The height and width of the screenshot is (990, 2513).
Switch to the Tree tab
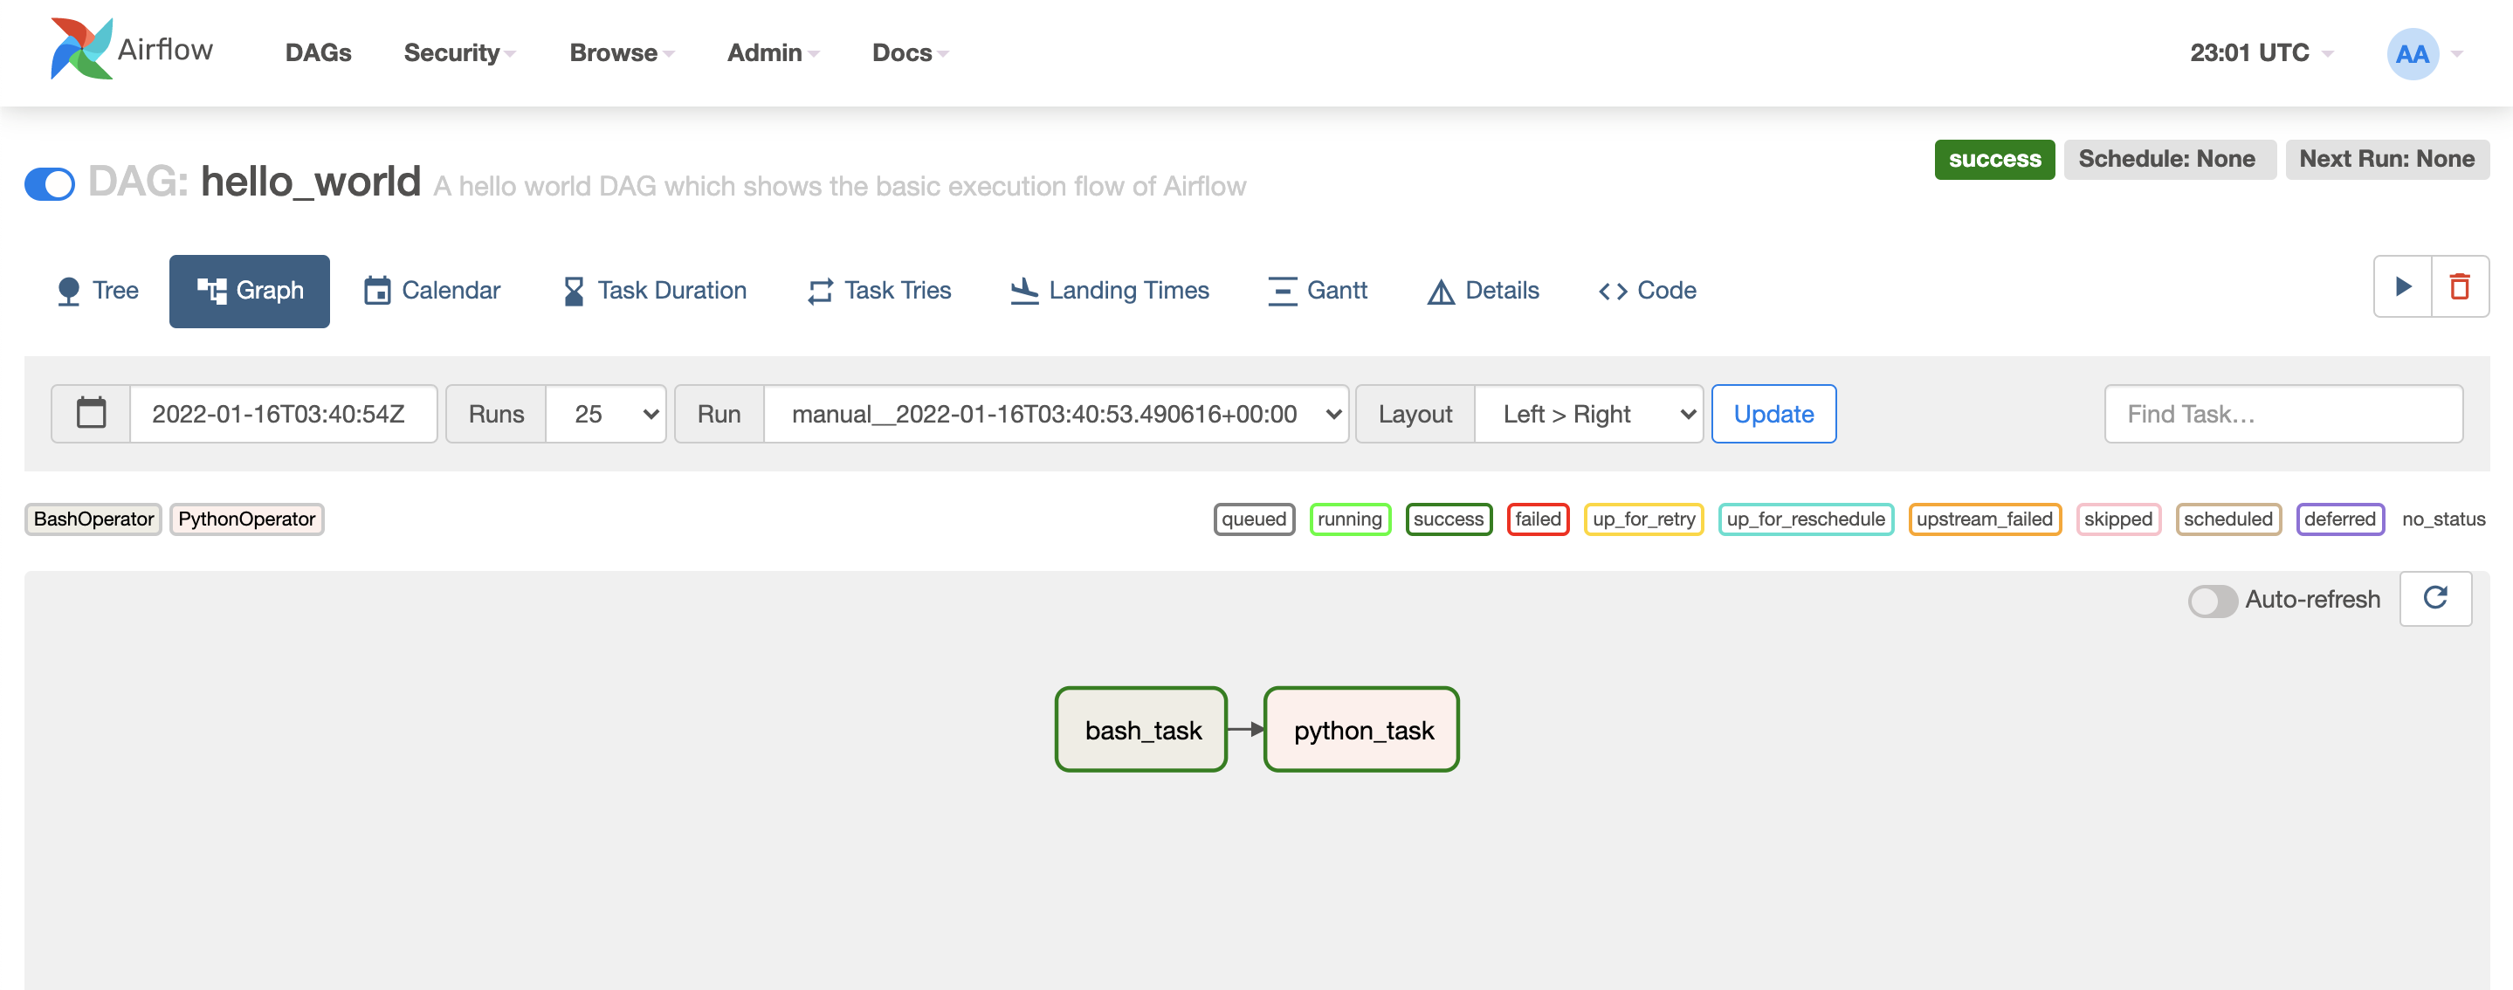[x=98, y=291]
